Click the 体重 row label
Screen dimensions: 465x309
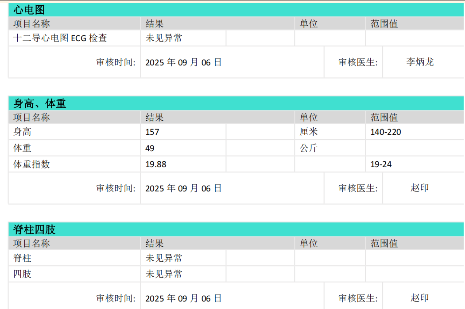pos(23,148)
